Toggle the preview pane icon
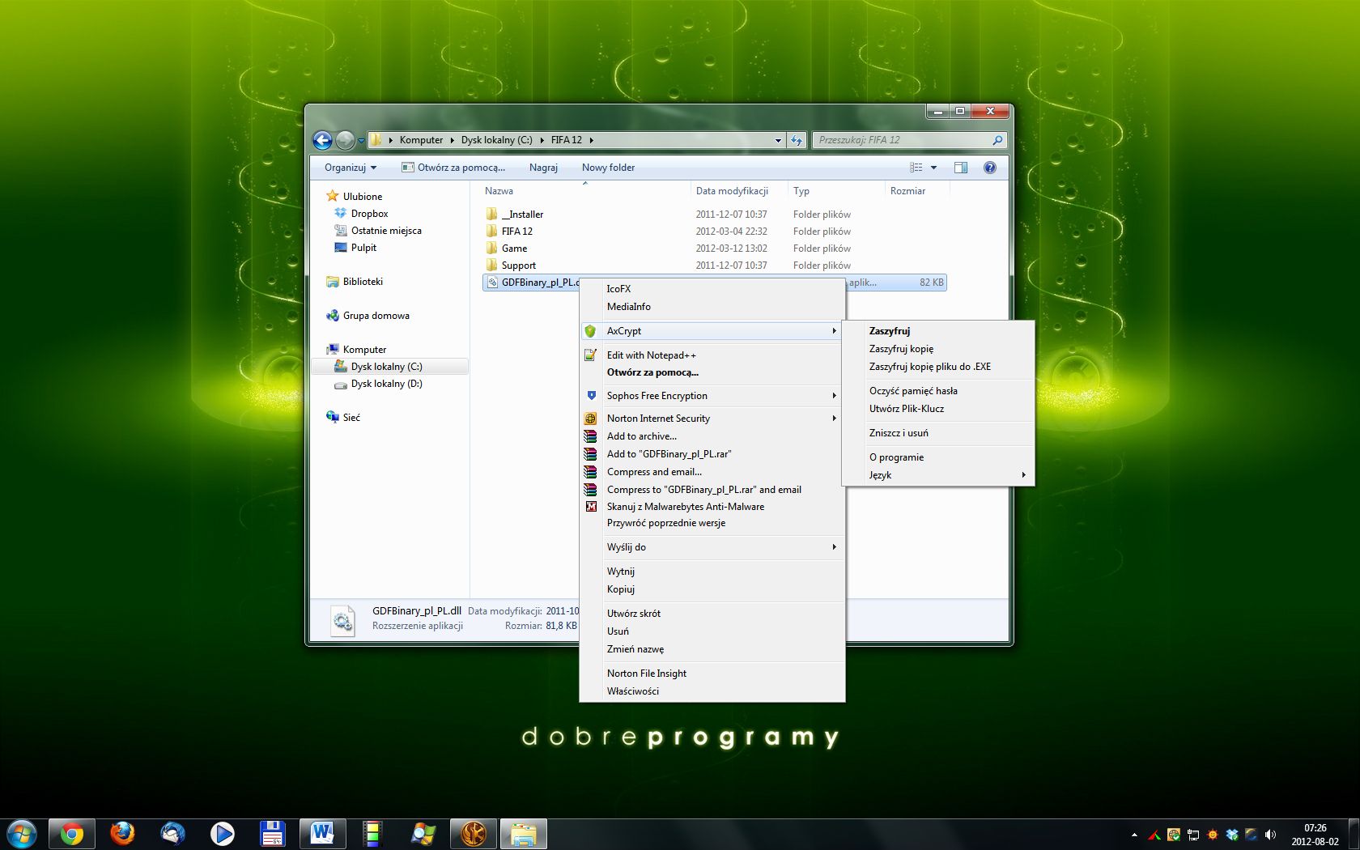This screenshot has height=850, width=1360. (961, 168)
